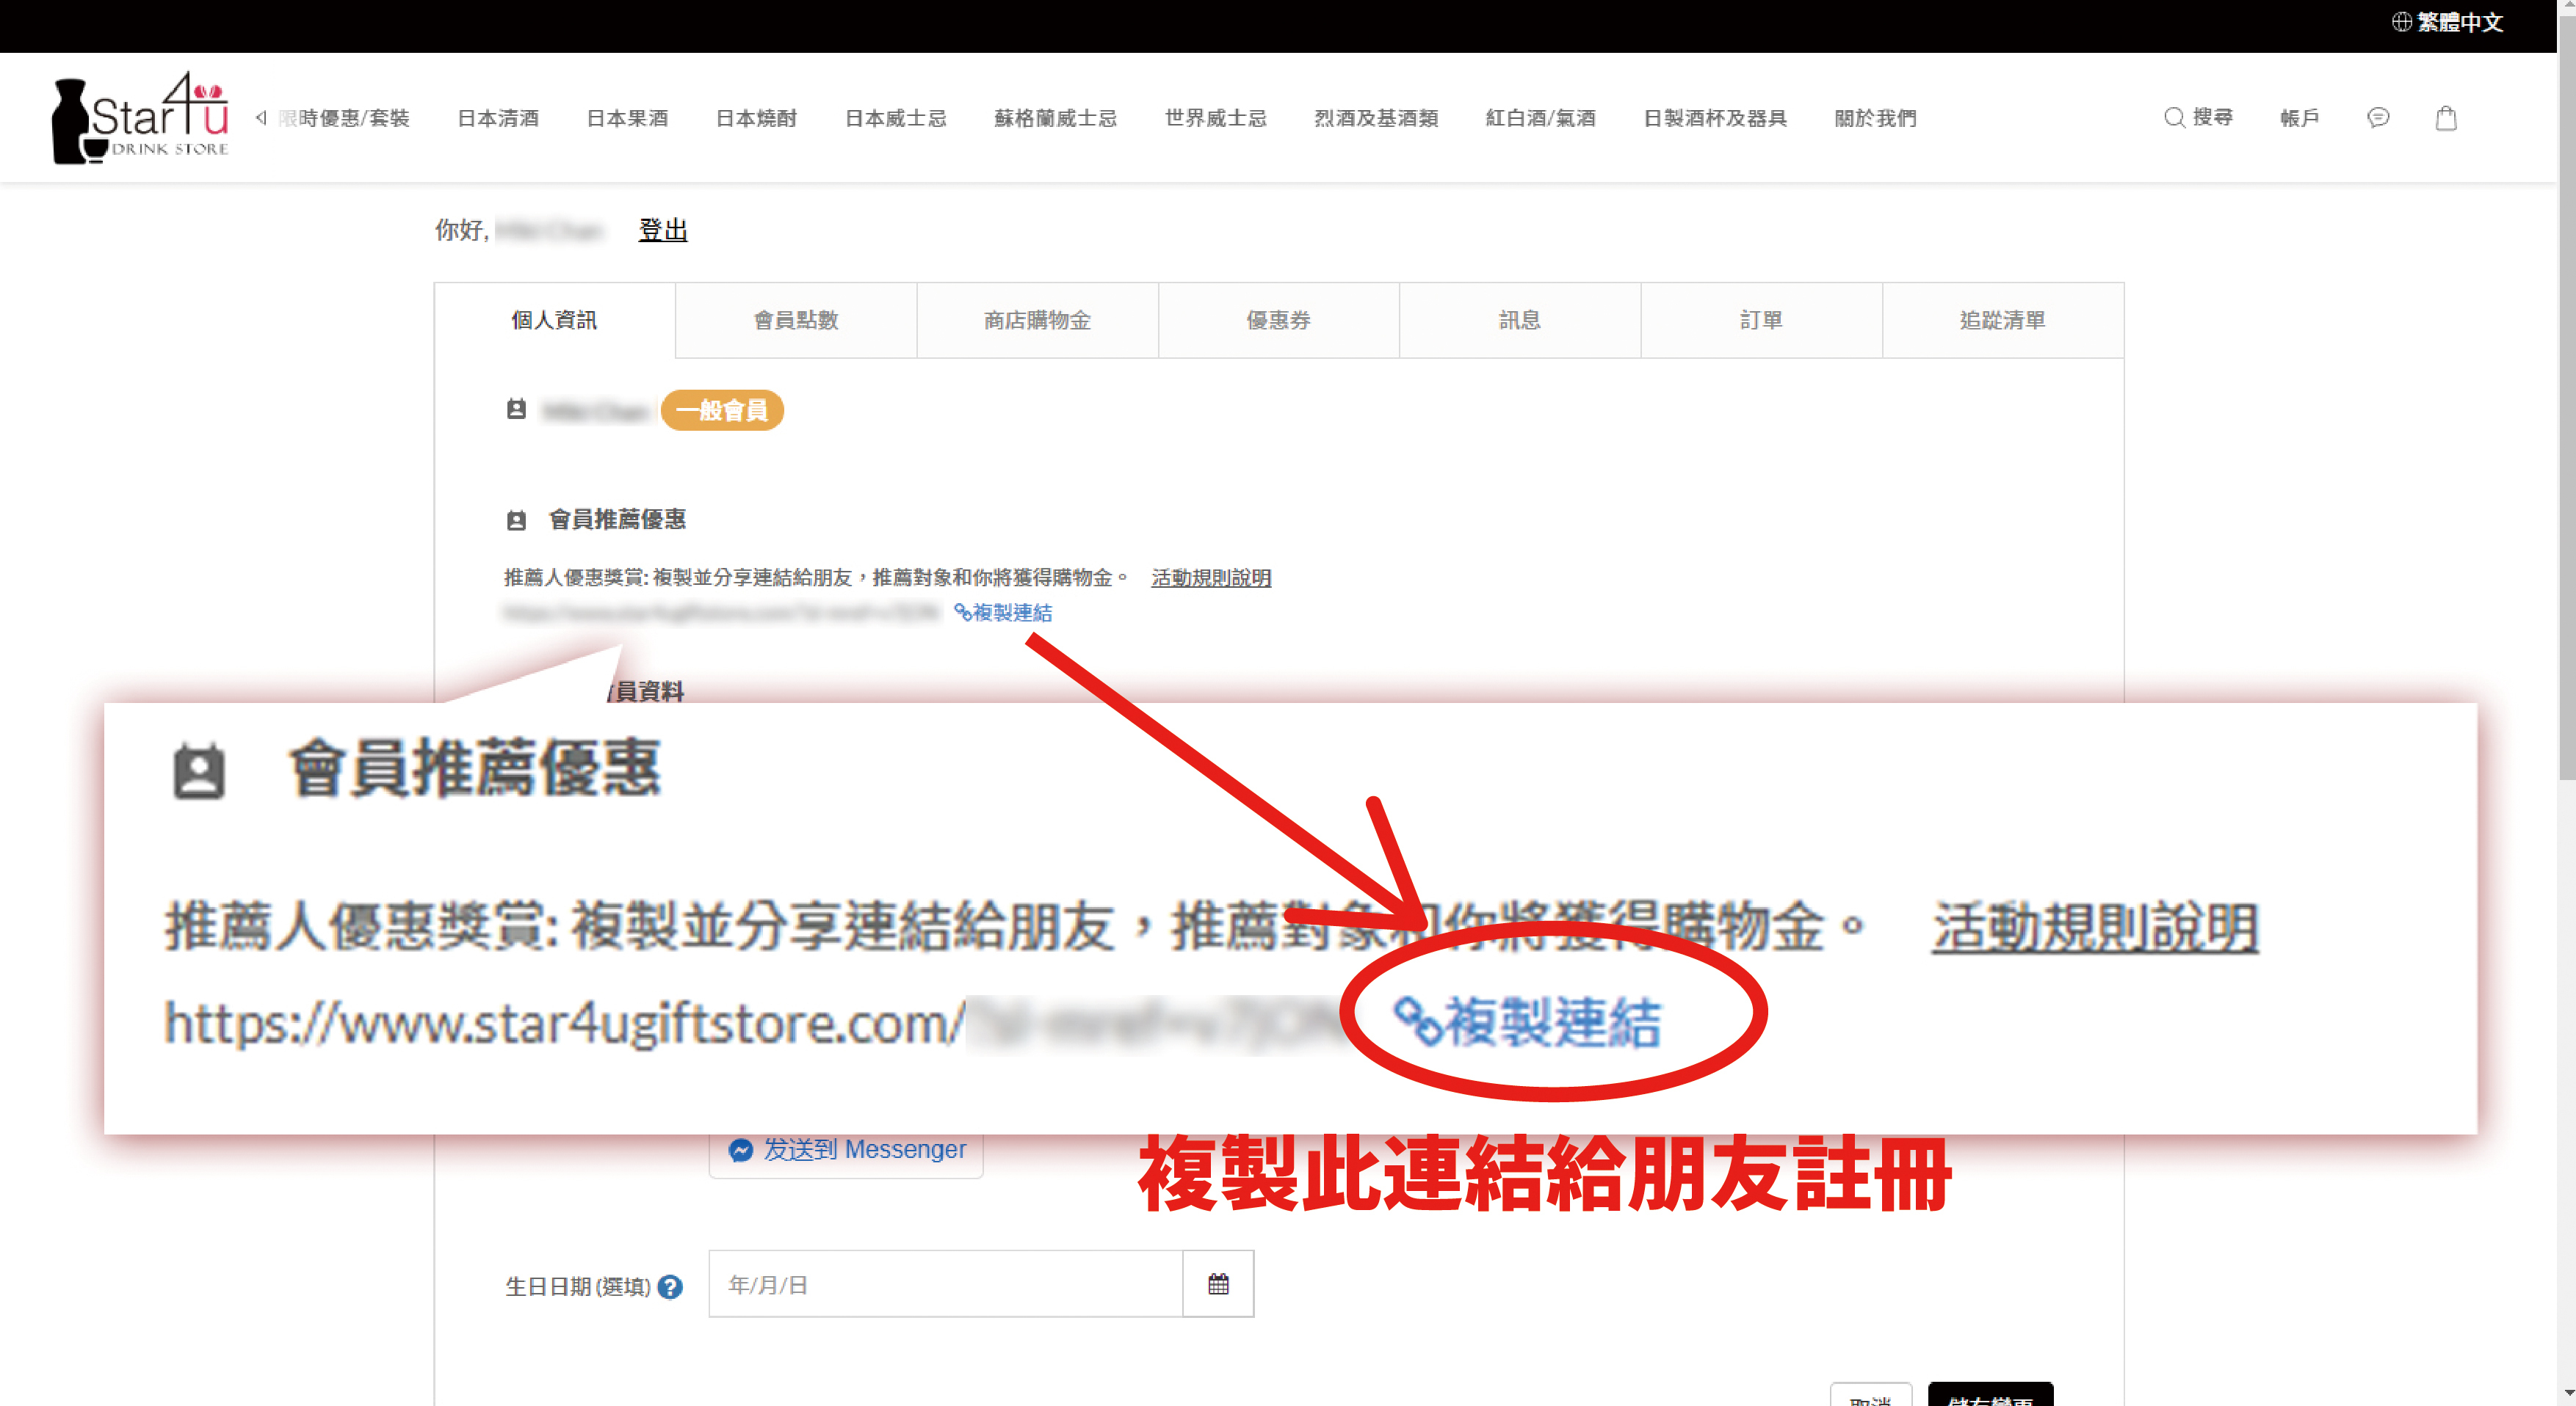Switch to the 會員點數 tab
This screenshot has width=2576, height=1406.
pos(796,320)
